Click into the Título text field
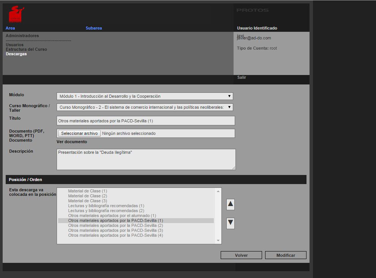Screen dimensions: 376x278 coord(145,120)
